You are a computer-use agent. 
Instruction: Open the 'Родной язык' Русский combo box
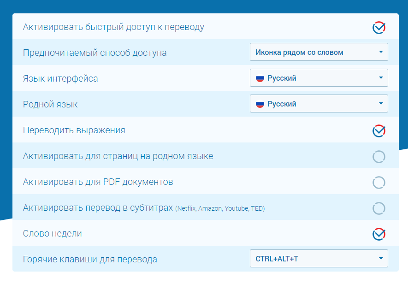click(319, 104)
